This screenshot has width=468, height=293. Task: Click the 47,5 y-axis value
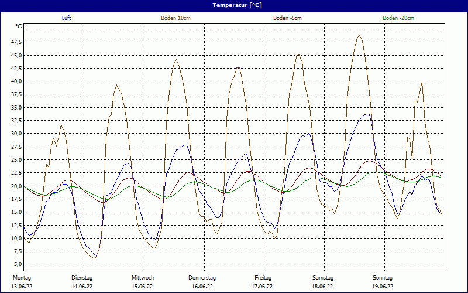[x=16, y=42]
